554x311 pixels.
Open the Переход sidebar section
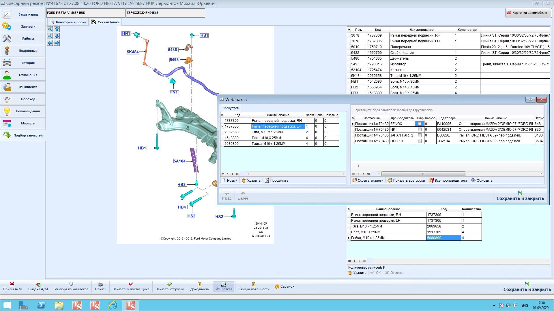click(23, 99)
